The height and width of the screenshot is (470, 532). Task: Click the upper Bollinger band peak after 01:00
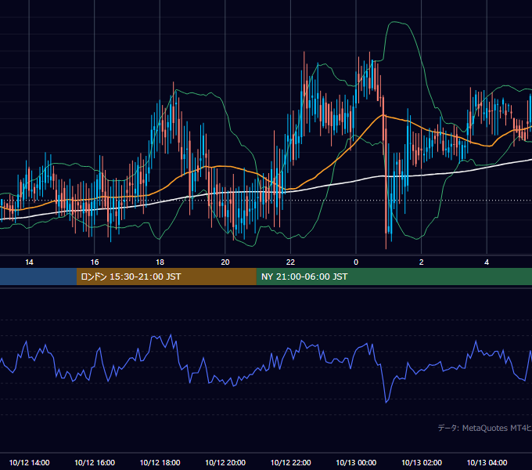tap(394, 22)
